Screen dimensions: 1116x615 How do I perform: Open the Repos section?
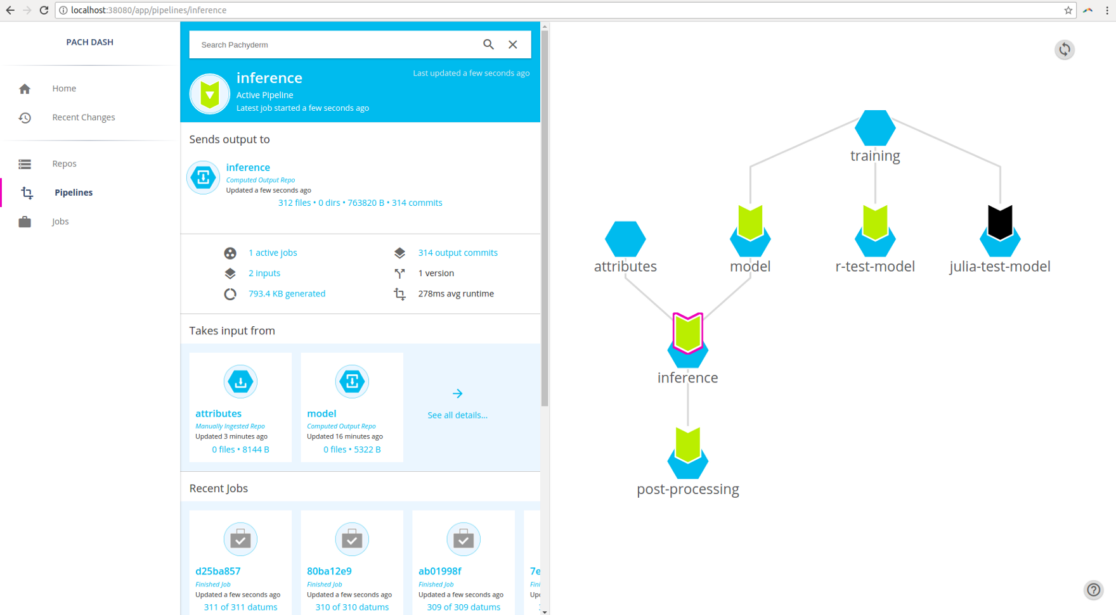[x=64, y=163]
